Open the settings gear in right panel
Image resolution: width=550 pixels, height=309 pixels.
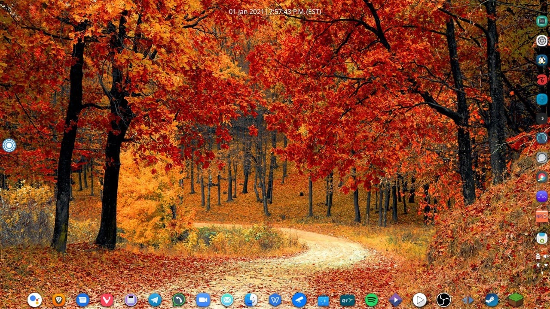point(542,41)
